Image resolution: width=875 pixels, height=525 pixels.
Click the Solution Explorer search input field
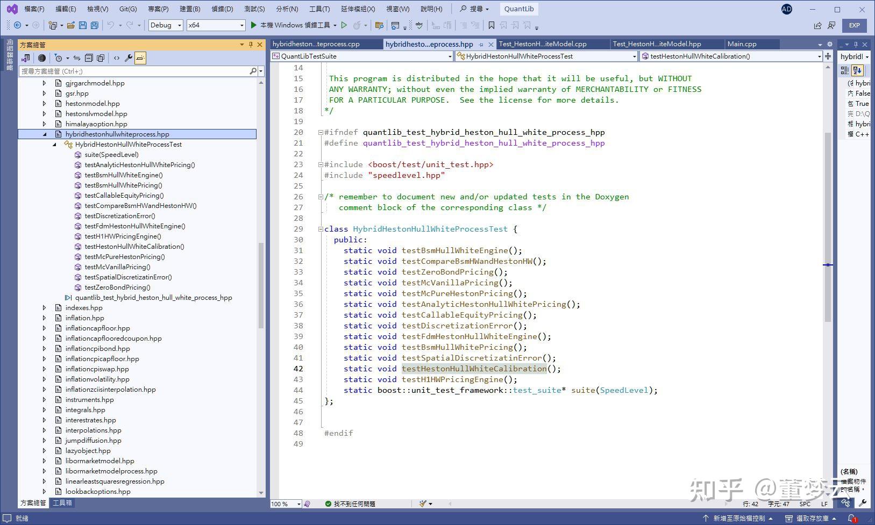pos(134,71)
